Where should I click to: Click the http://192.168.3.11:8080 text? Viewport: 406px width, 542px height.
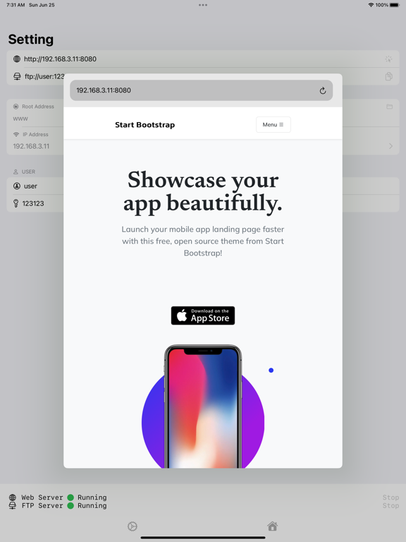point(60,59)
